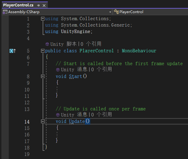
Task: Open the PlayerControl type navigation dropdown
Action: [151, 12]
